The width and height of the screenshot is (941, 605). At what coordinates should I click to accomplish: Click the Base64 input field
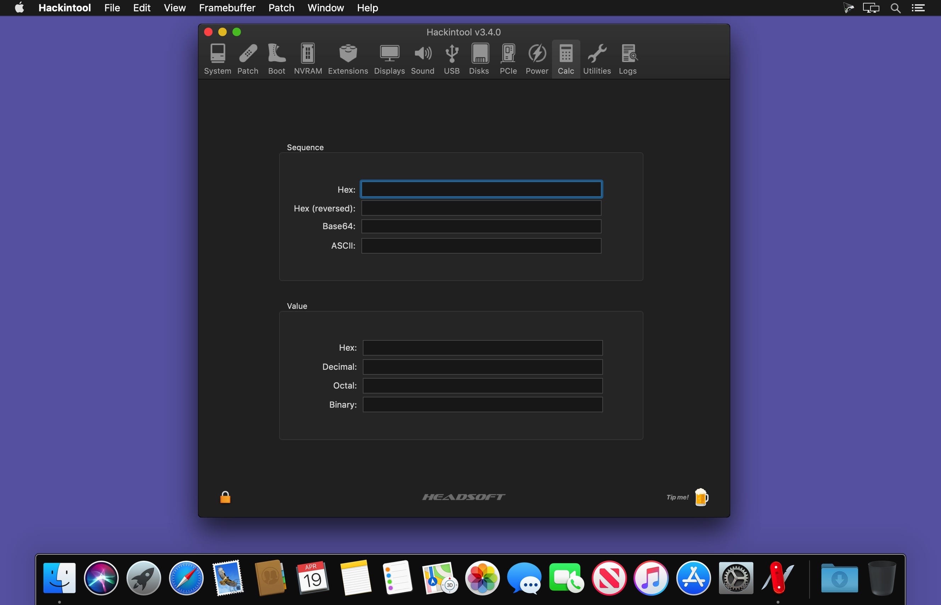(x=481, y=226)
